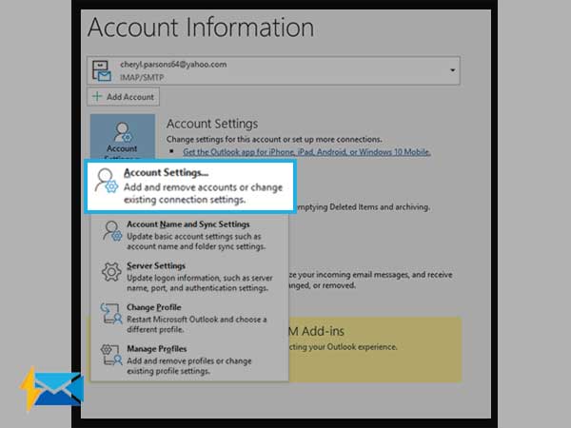
Task: Click the Account Information page title
Action: point(201,28)
